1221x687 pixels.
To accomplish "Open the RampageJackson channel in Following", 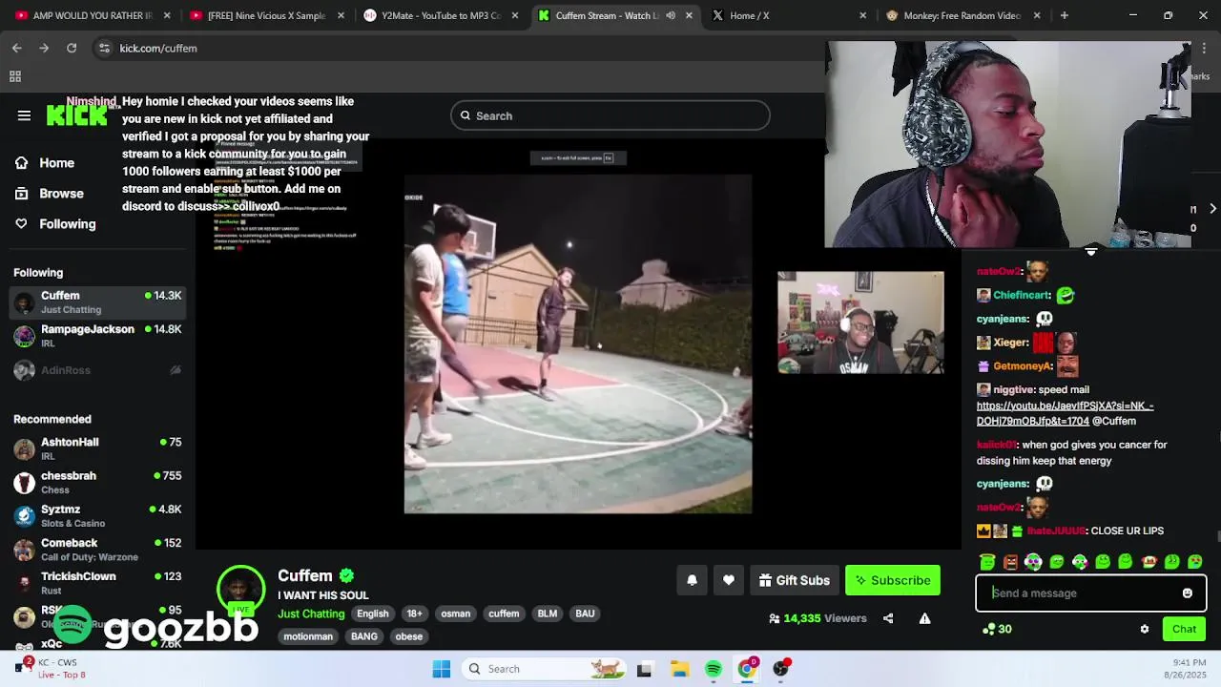I will click(x=97, y=336).
